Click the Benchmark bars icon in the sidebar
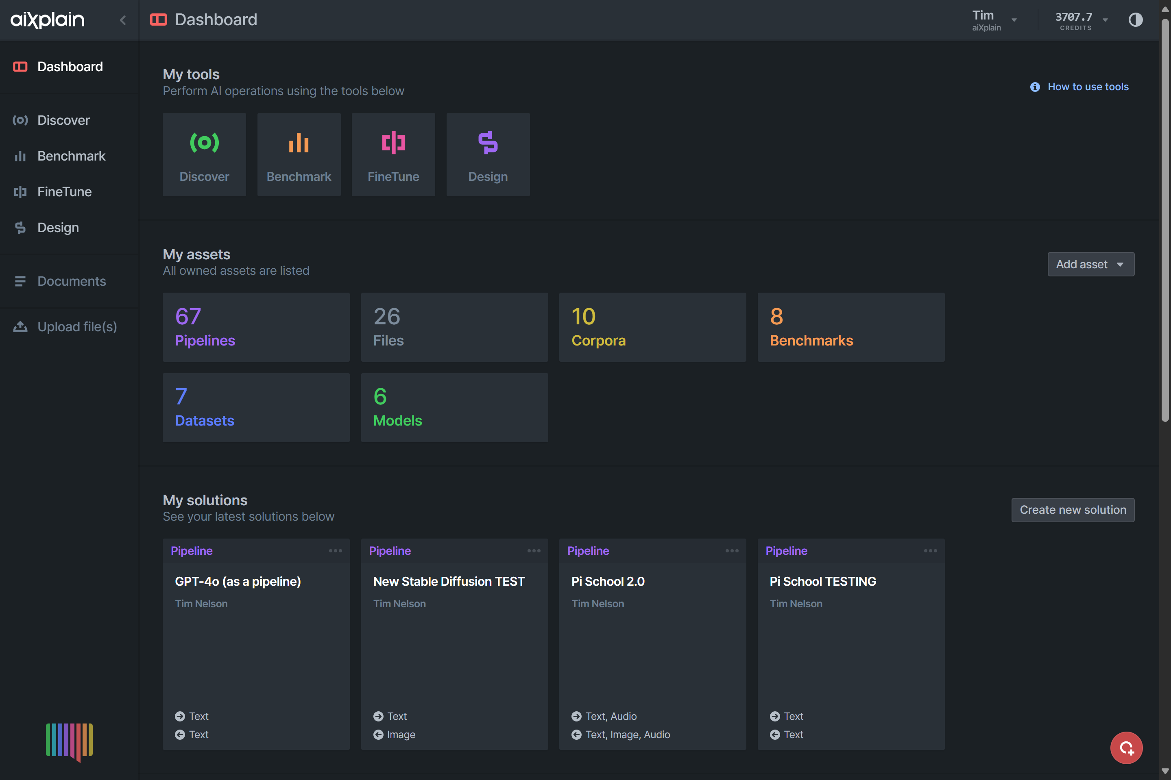The image size is (1171, 780). (x=20, y=156)
